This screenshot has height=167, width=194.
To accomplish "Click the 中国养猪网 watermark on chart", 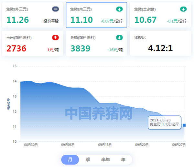I will tap(99, 113).
